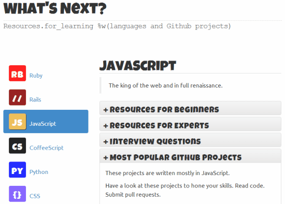Open the CSS link in sidebar
This screenshot has width=285, height=204.
point(35,196)
